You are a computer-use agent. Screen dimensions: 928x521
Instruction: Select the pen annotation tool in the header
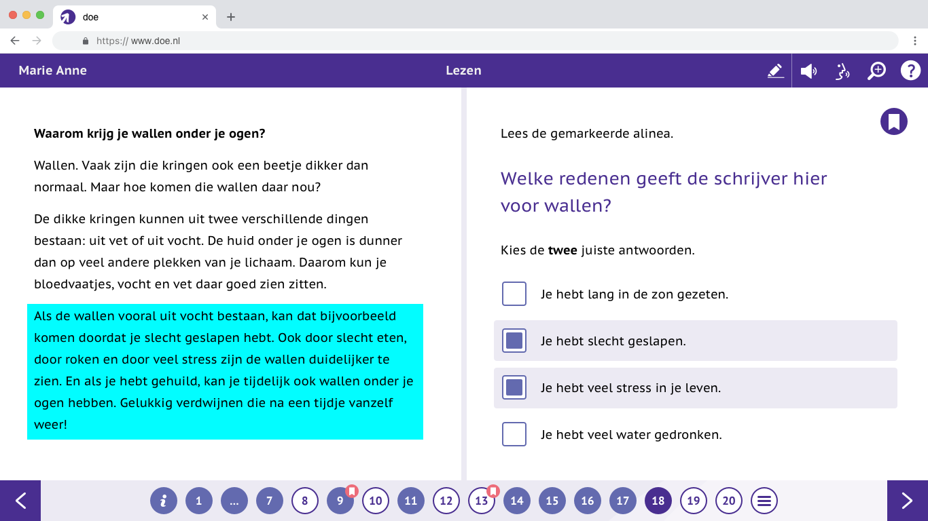(x=775, y=70)
